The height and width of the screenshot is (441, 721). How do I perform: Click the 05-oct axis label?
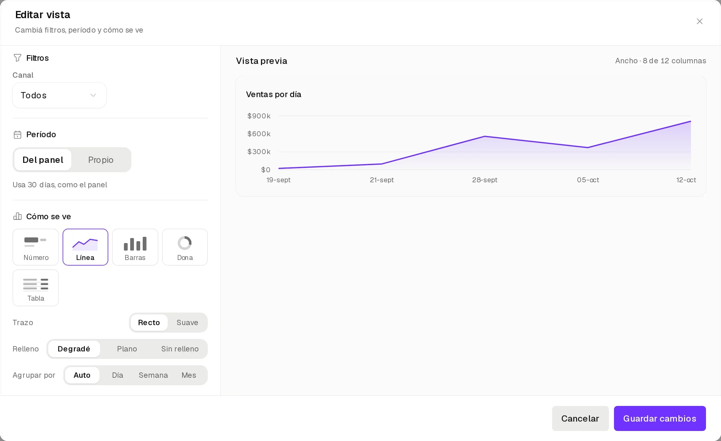(x=588, y=180)
